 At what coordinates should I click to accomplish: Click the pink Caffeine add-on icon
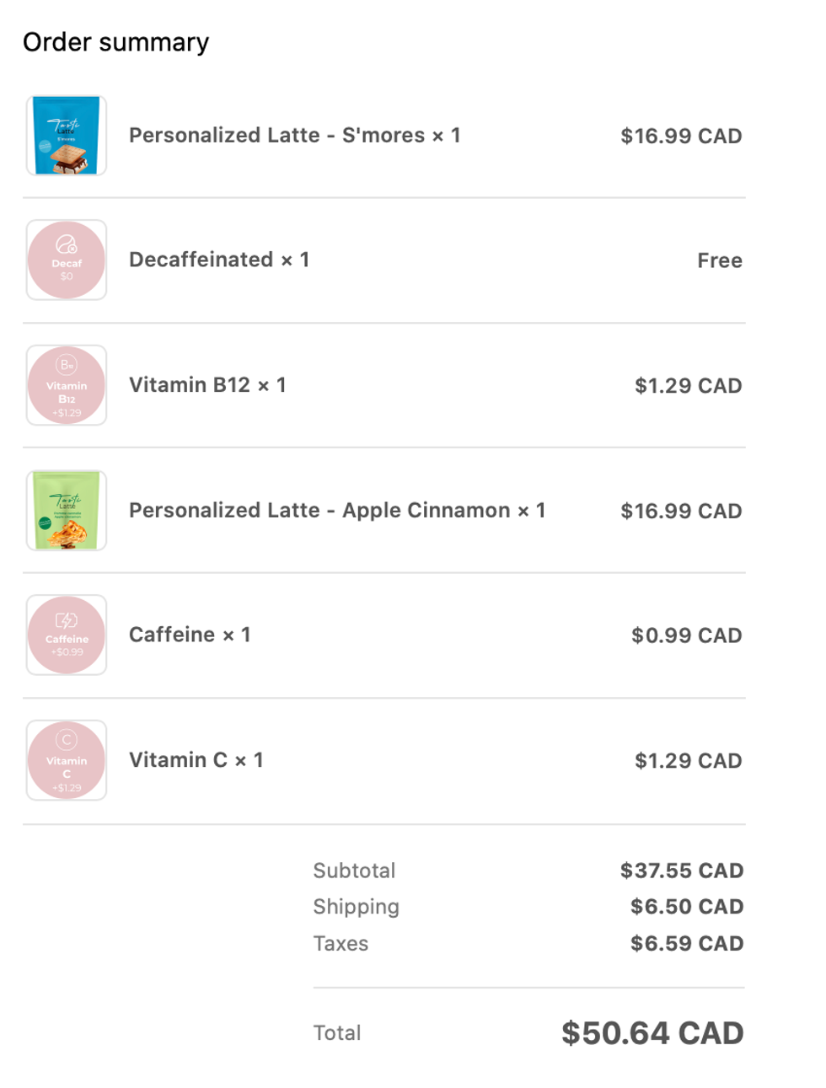[67, 635]
